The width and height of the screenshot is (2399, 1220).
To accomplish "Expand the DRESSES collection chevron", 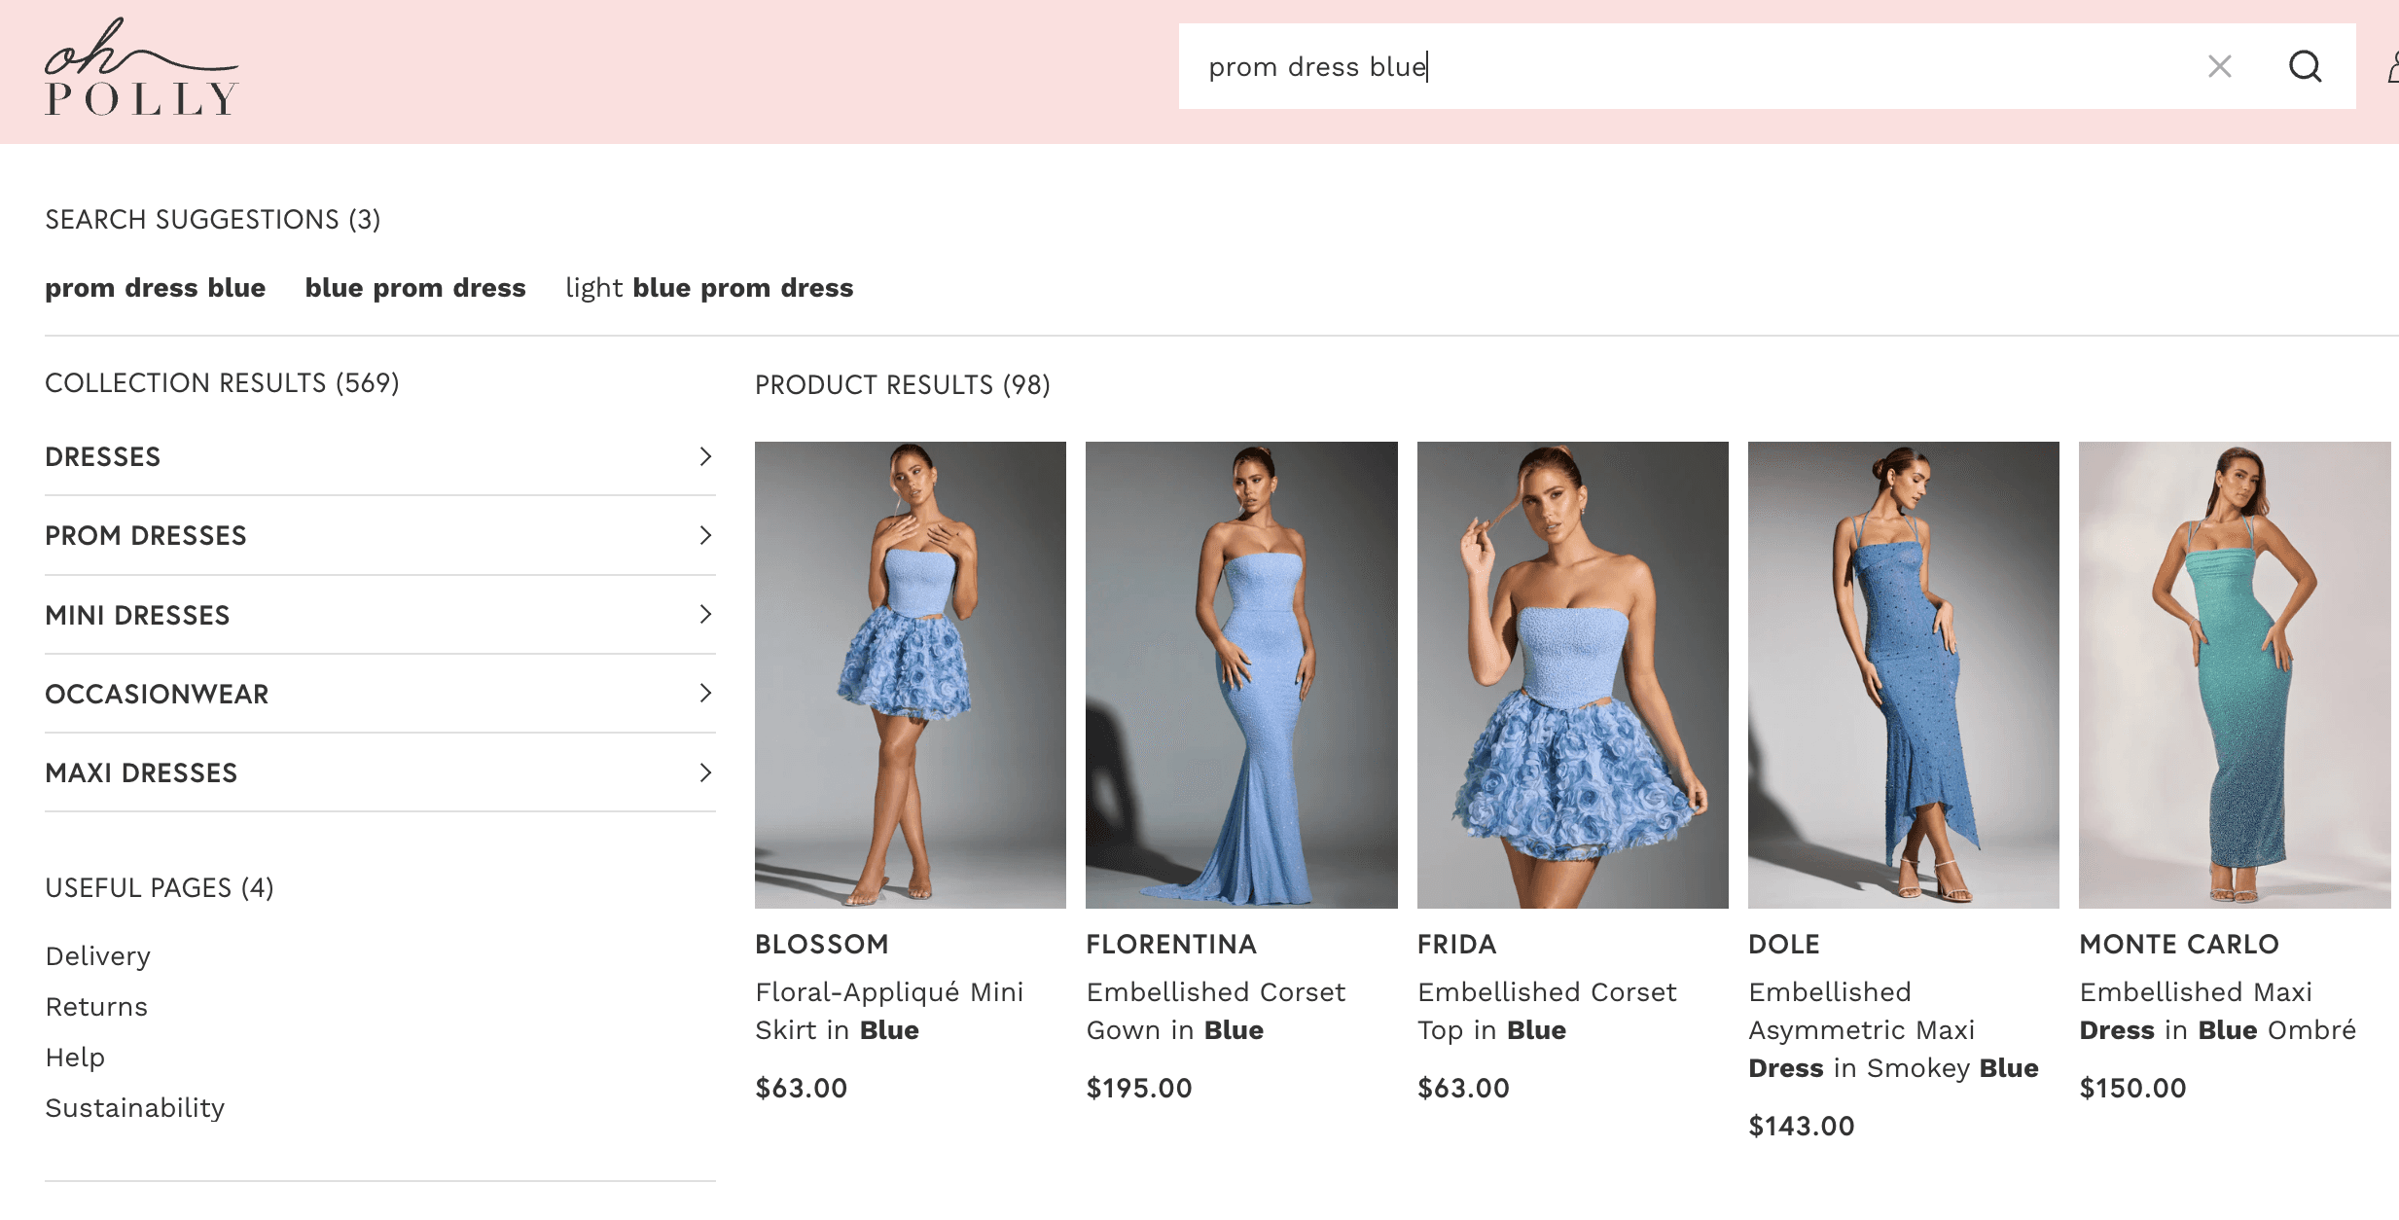I will click(x=705, y=456).
